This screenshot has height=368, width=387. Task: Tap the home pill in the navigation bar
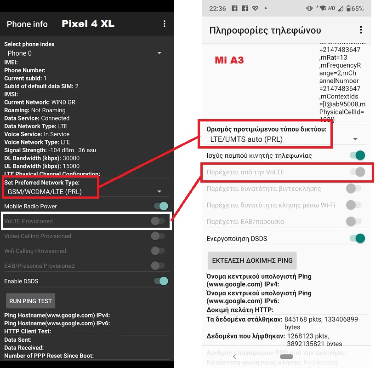click(286, 356)
